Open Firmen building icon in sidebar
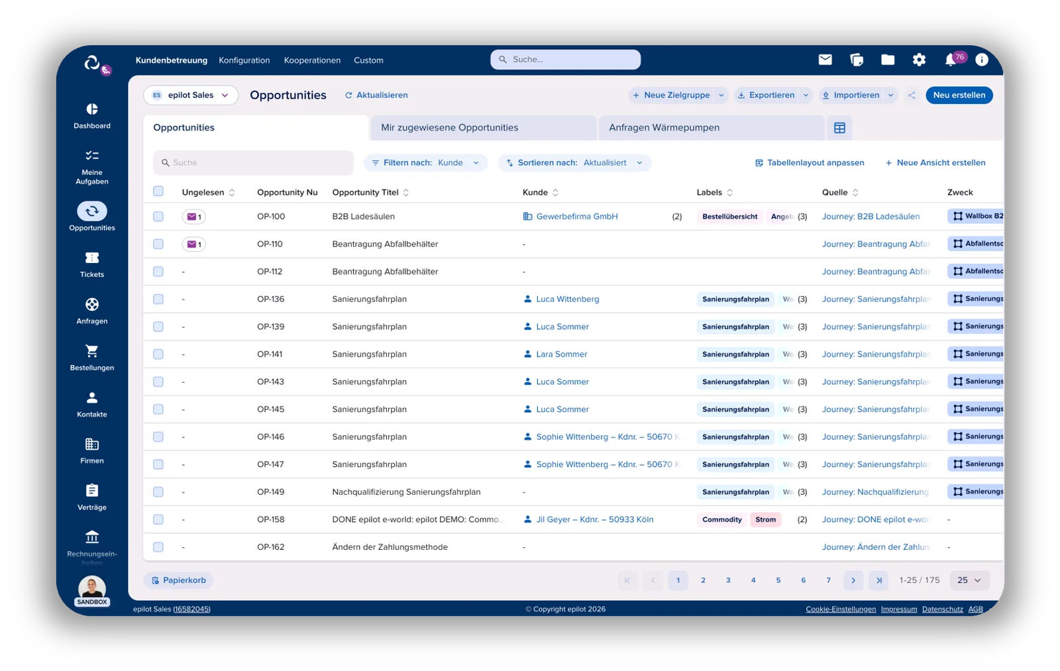The height and width of the screenshot is (671, 1060). (92, 444)
